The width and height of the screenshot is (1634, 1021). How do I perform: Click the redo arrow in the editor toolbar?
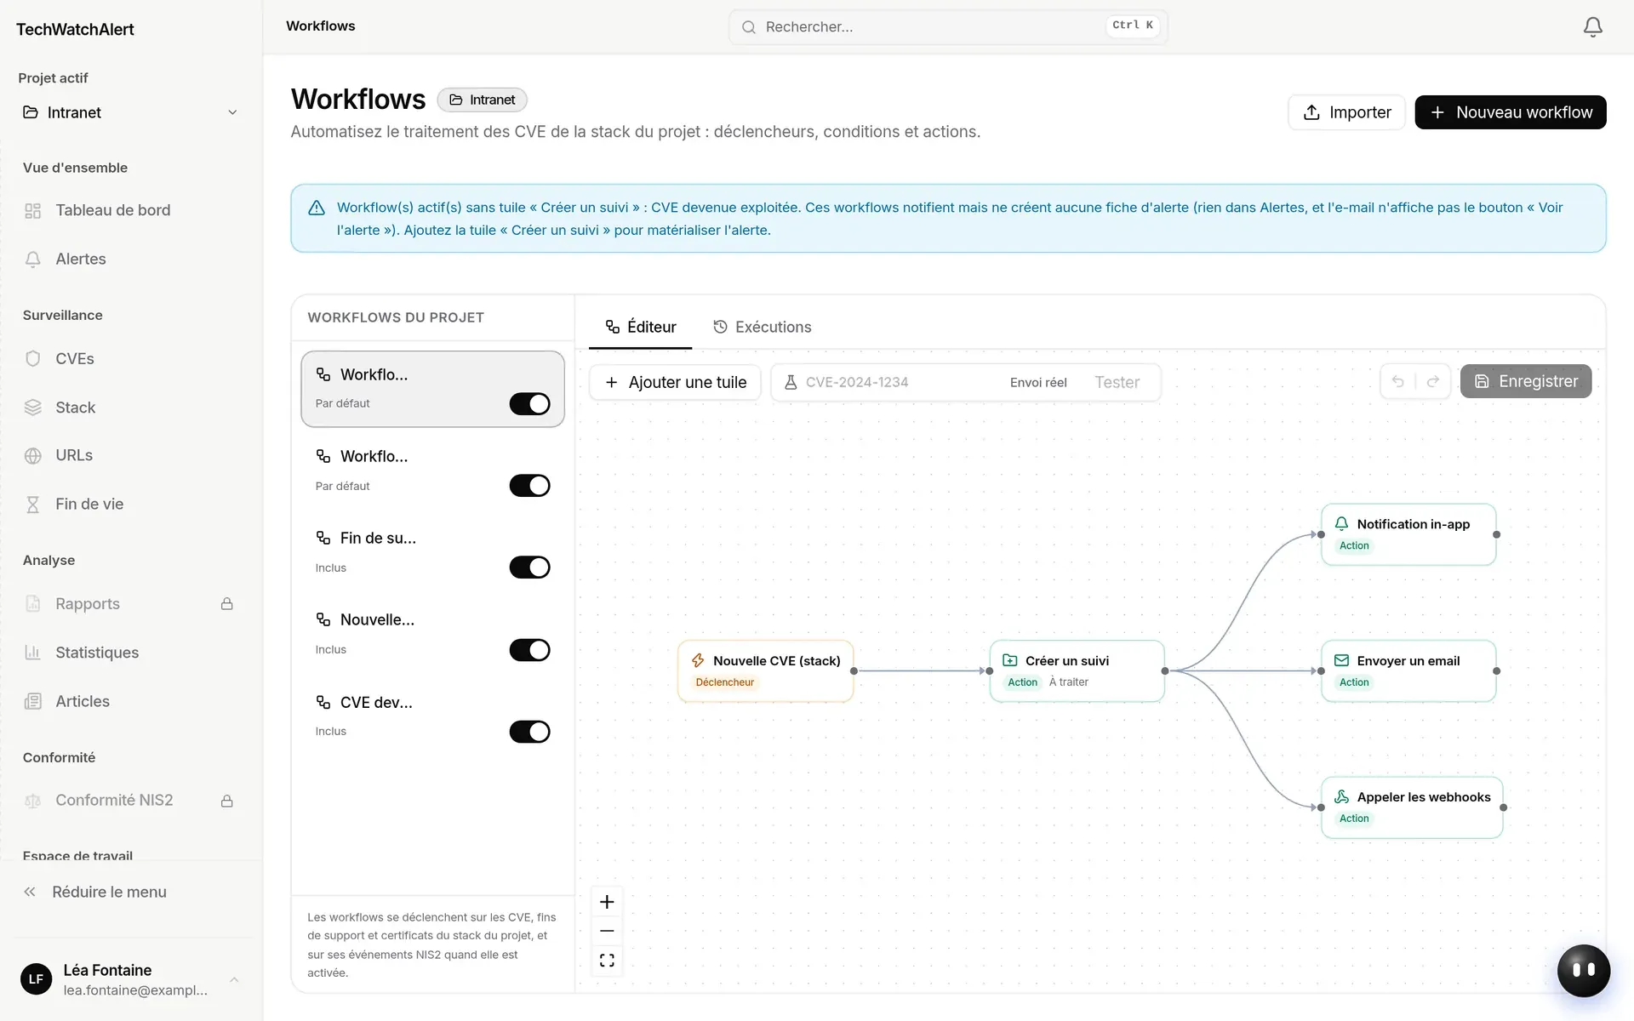tap(1433, 381)
